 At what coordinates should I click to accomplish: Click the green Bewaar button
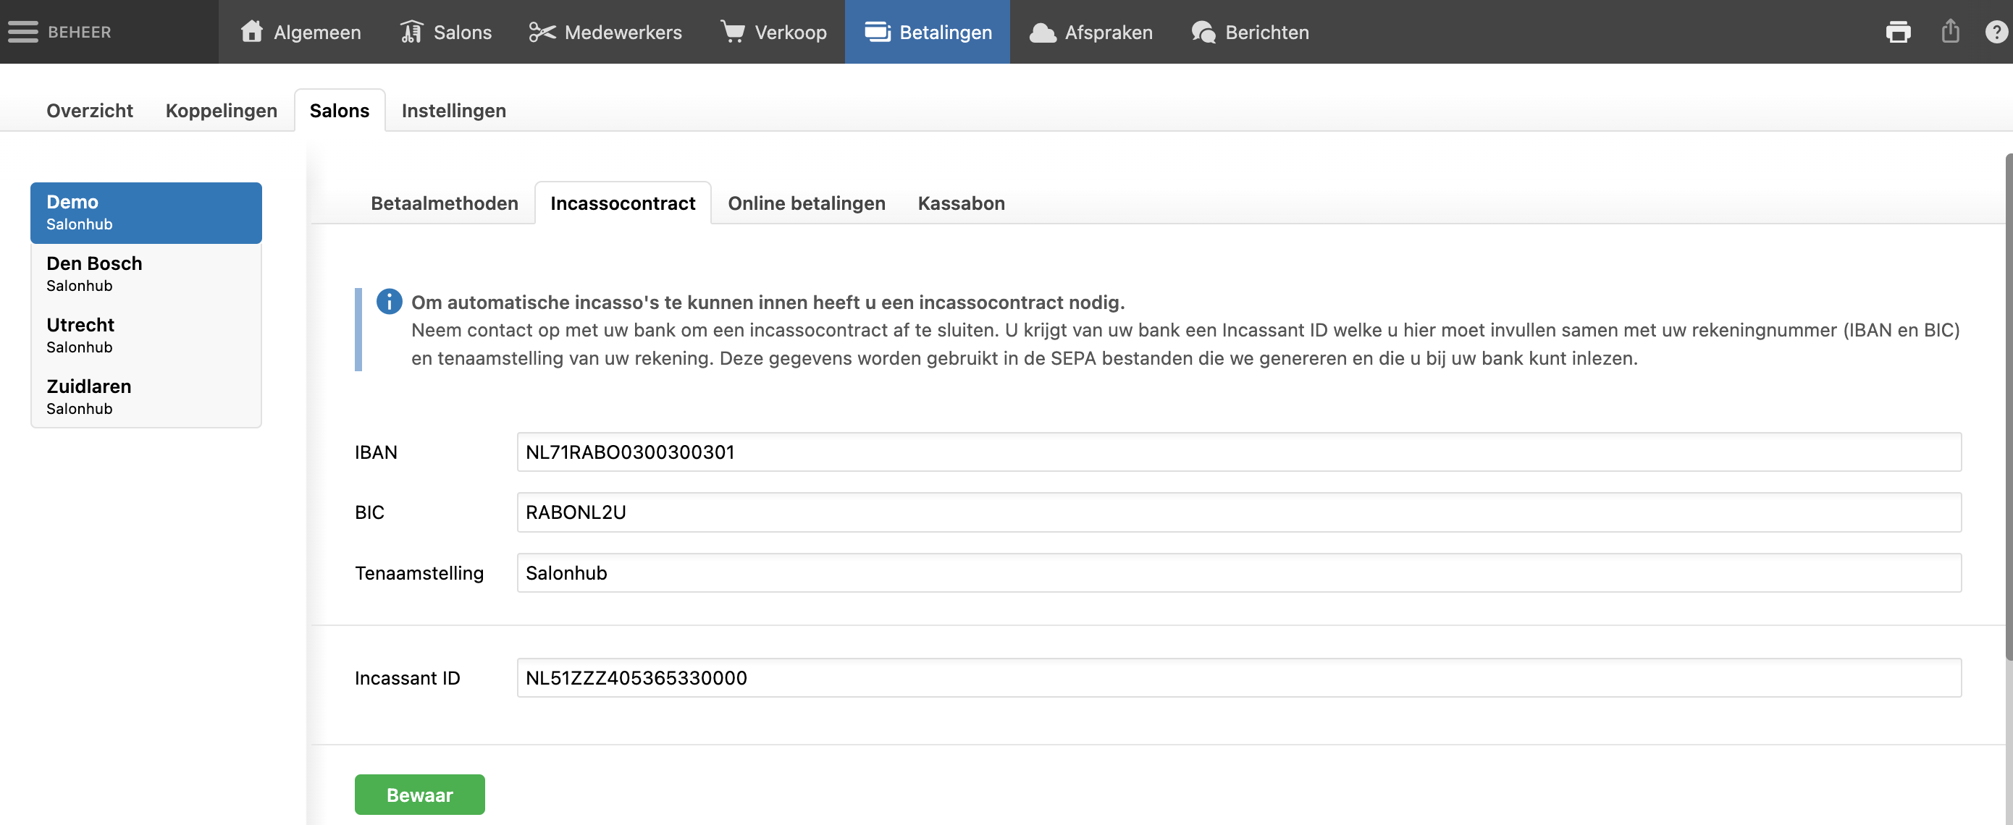(x=420, y=795)
